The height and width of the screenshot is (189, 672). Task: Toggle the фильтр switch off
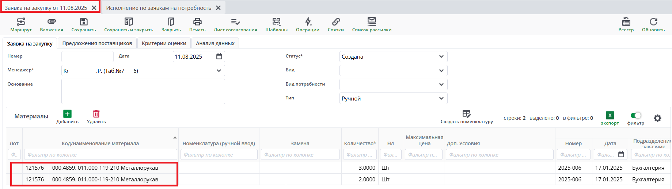click(x=636, y=115)
